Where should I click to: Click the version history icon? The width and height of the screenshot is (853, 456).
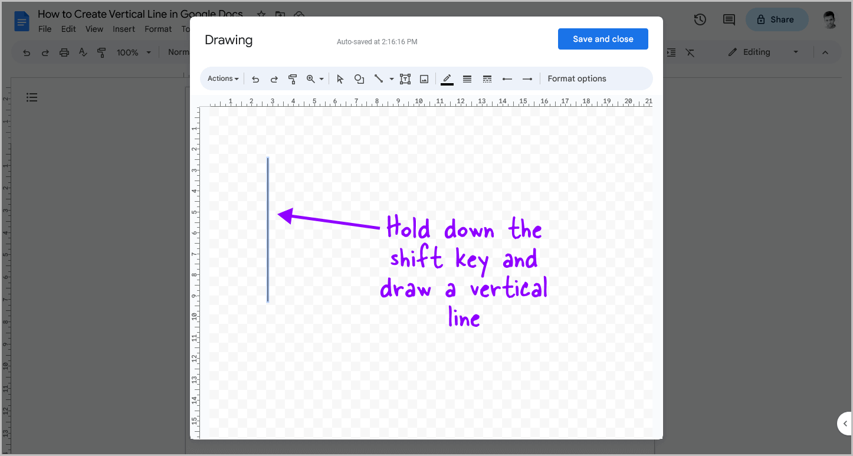tap(700, 19)
